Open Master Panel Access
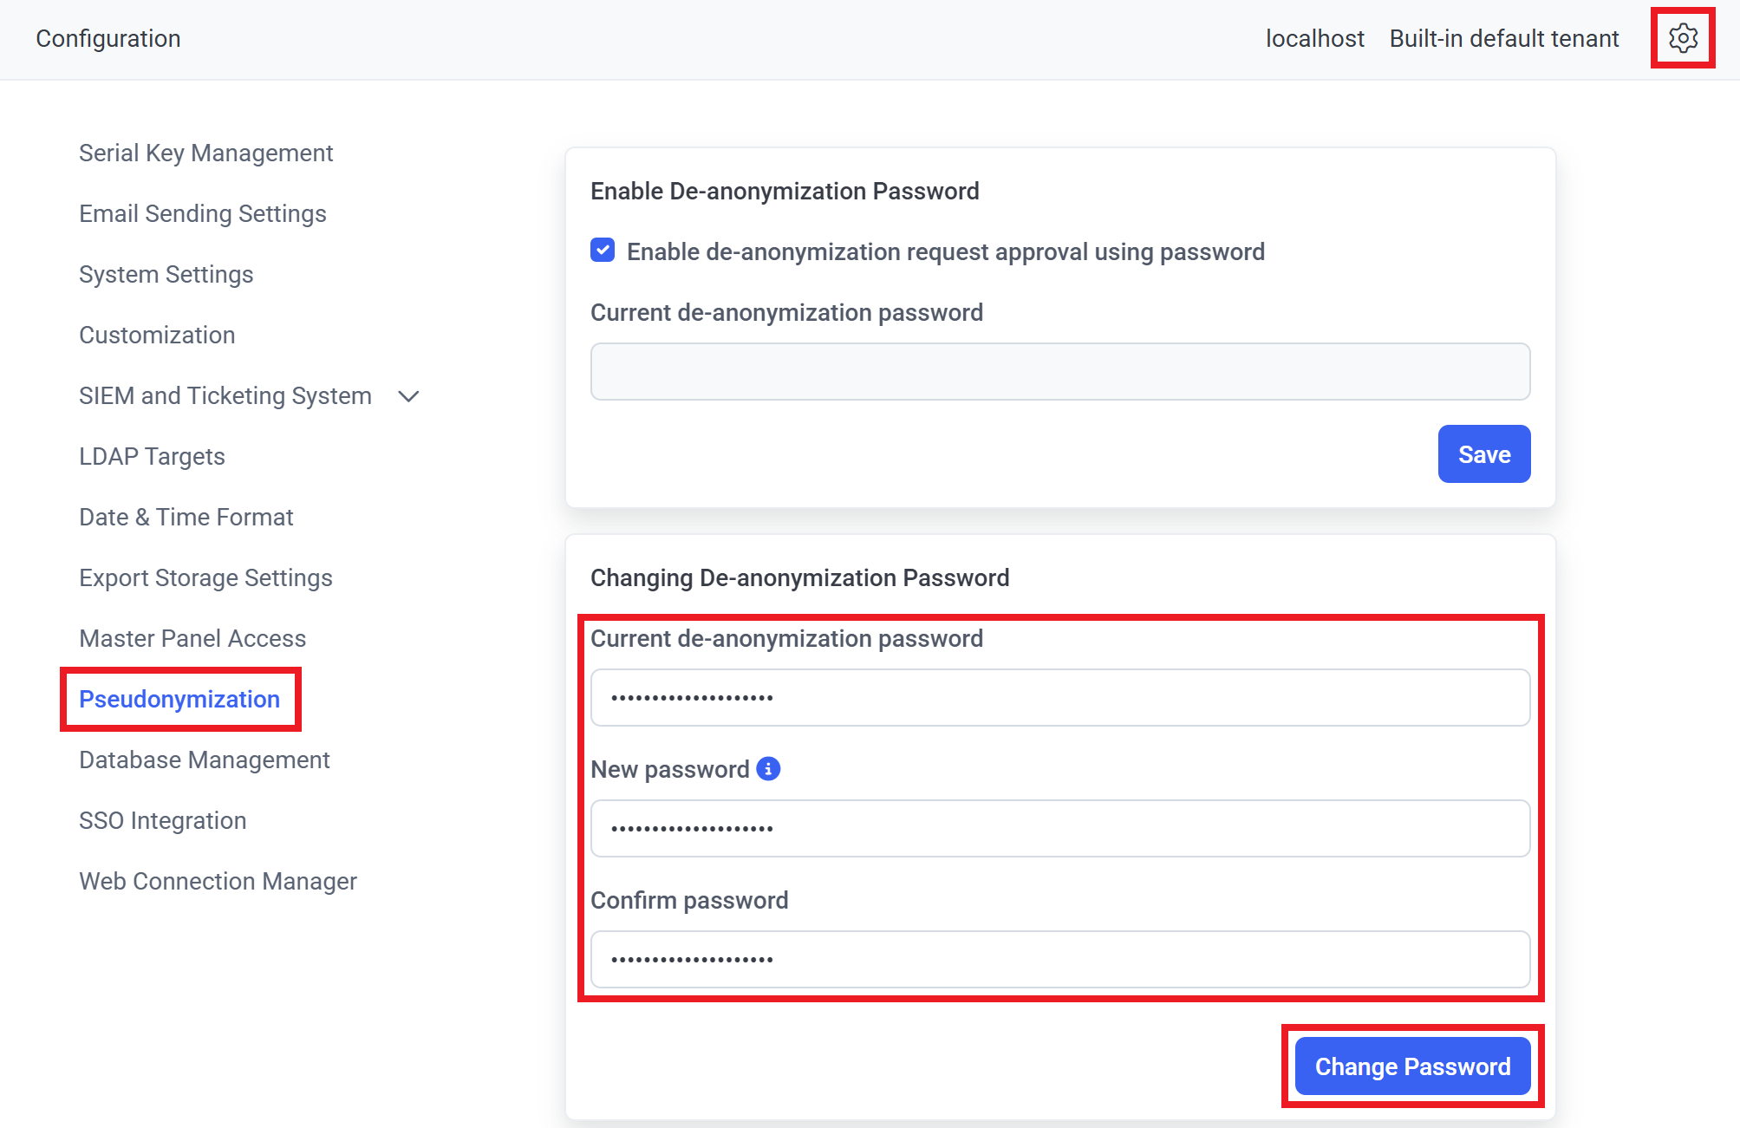The width and height of the screenshot is (1740, 1128). (192, 639)
